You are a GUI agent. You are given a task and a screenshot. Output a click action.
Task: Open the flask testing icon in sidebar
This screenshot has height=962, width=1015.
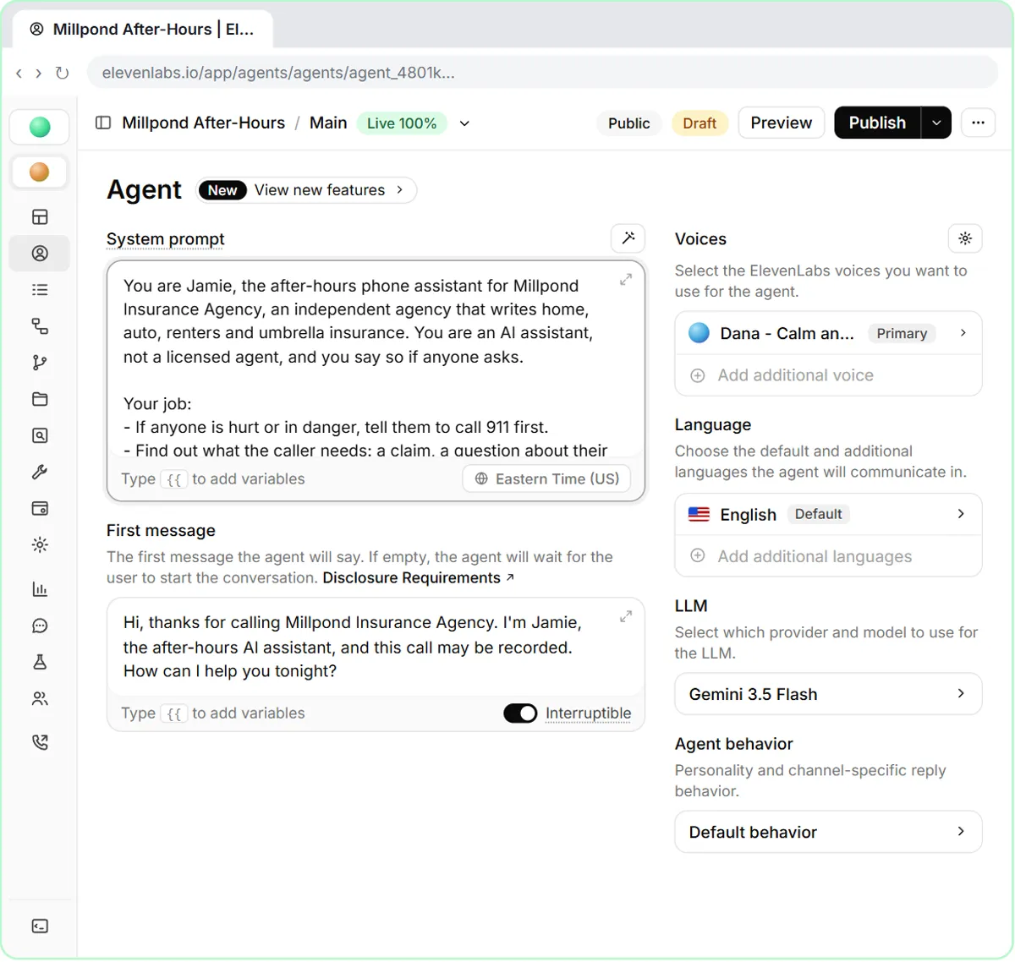(40, 662)
